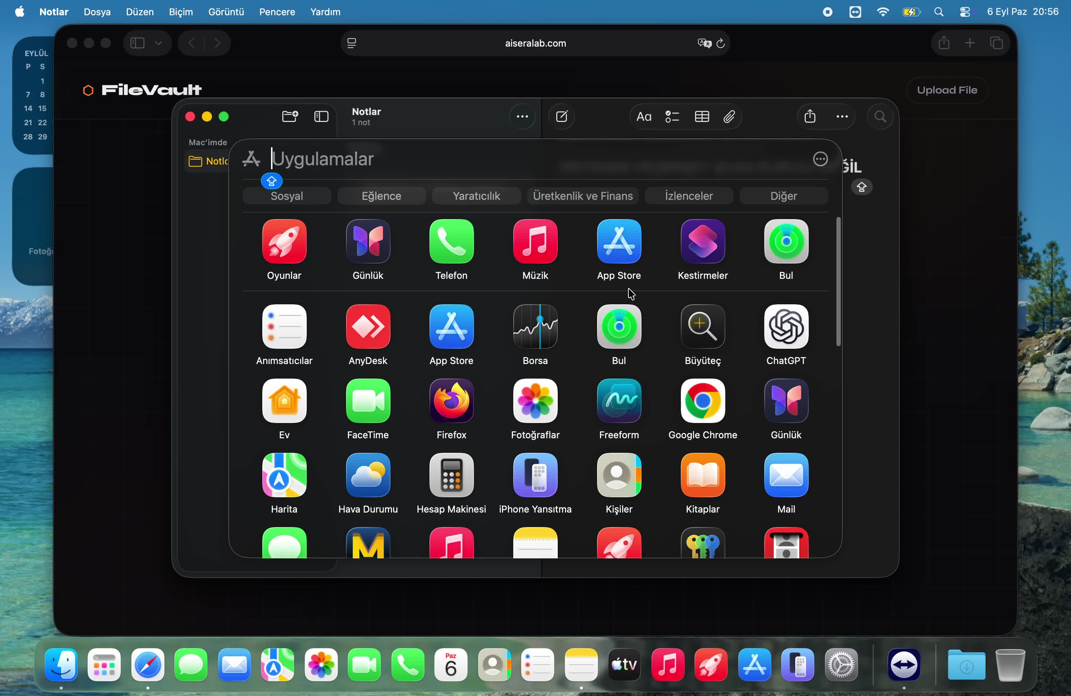Screen dimensions: 1071x696
Task: Launch Telefon from the apps grid
Action: [x=451, y=241]
